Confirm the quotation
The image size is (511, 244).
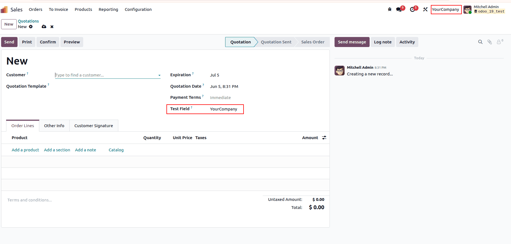48,42
